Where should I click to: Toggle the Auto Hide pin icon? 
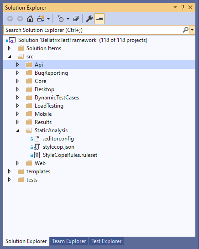click(183, 7)
